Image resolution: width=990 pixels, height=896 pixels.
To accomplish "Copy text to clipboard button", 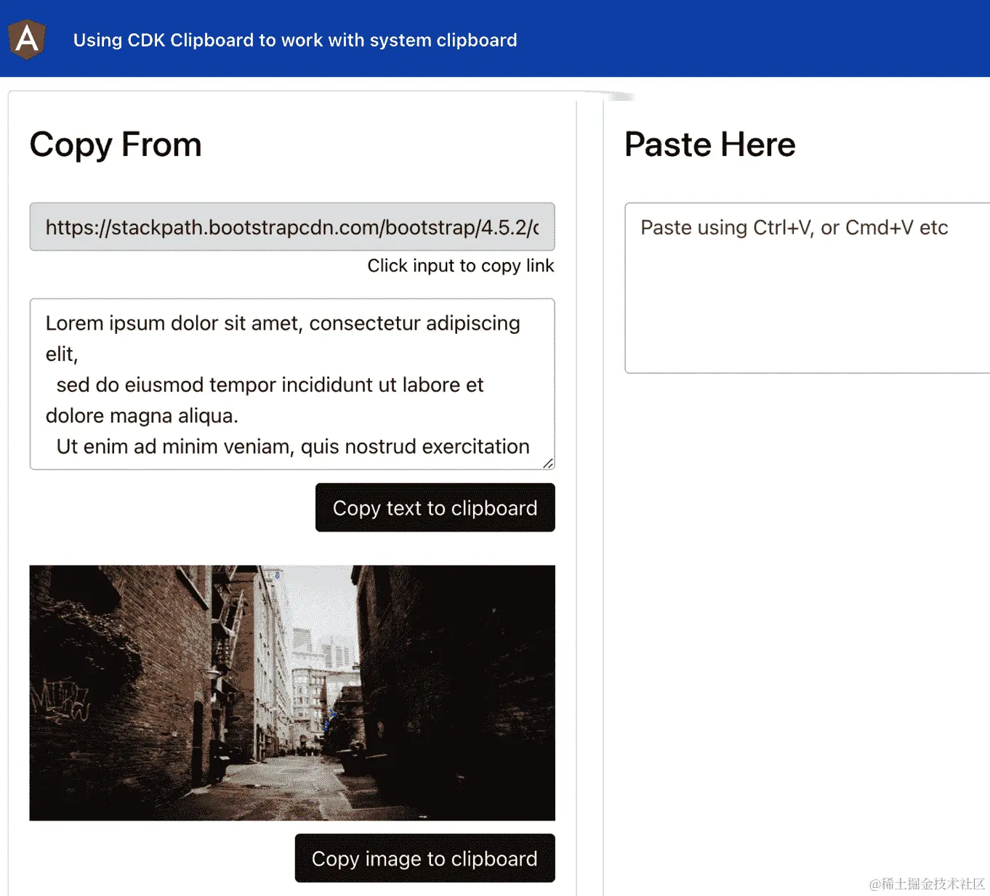I will [x=435, y=508].
